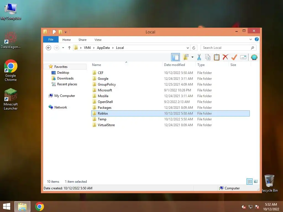Select the Temp folder
Screen dimensions: 283x212
tap(170, 119)
